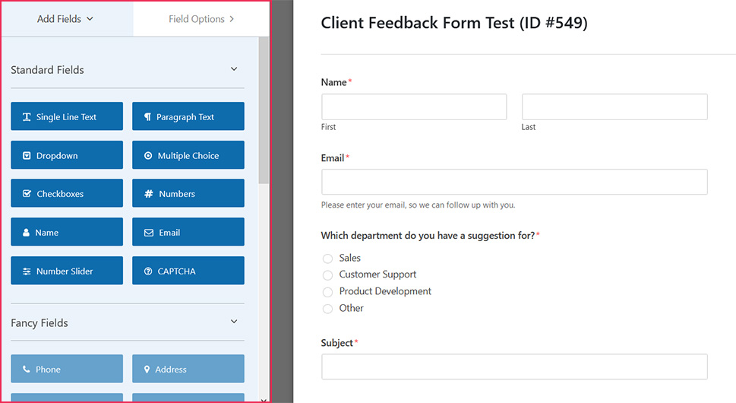This screenshot has width=736, height=403.
Task: Click the Email envelope icon
Action: point(148,233)
